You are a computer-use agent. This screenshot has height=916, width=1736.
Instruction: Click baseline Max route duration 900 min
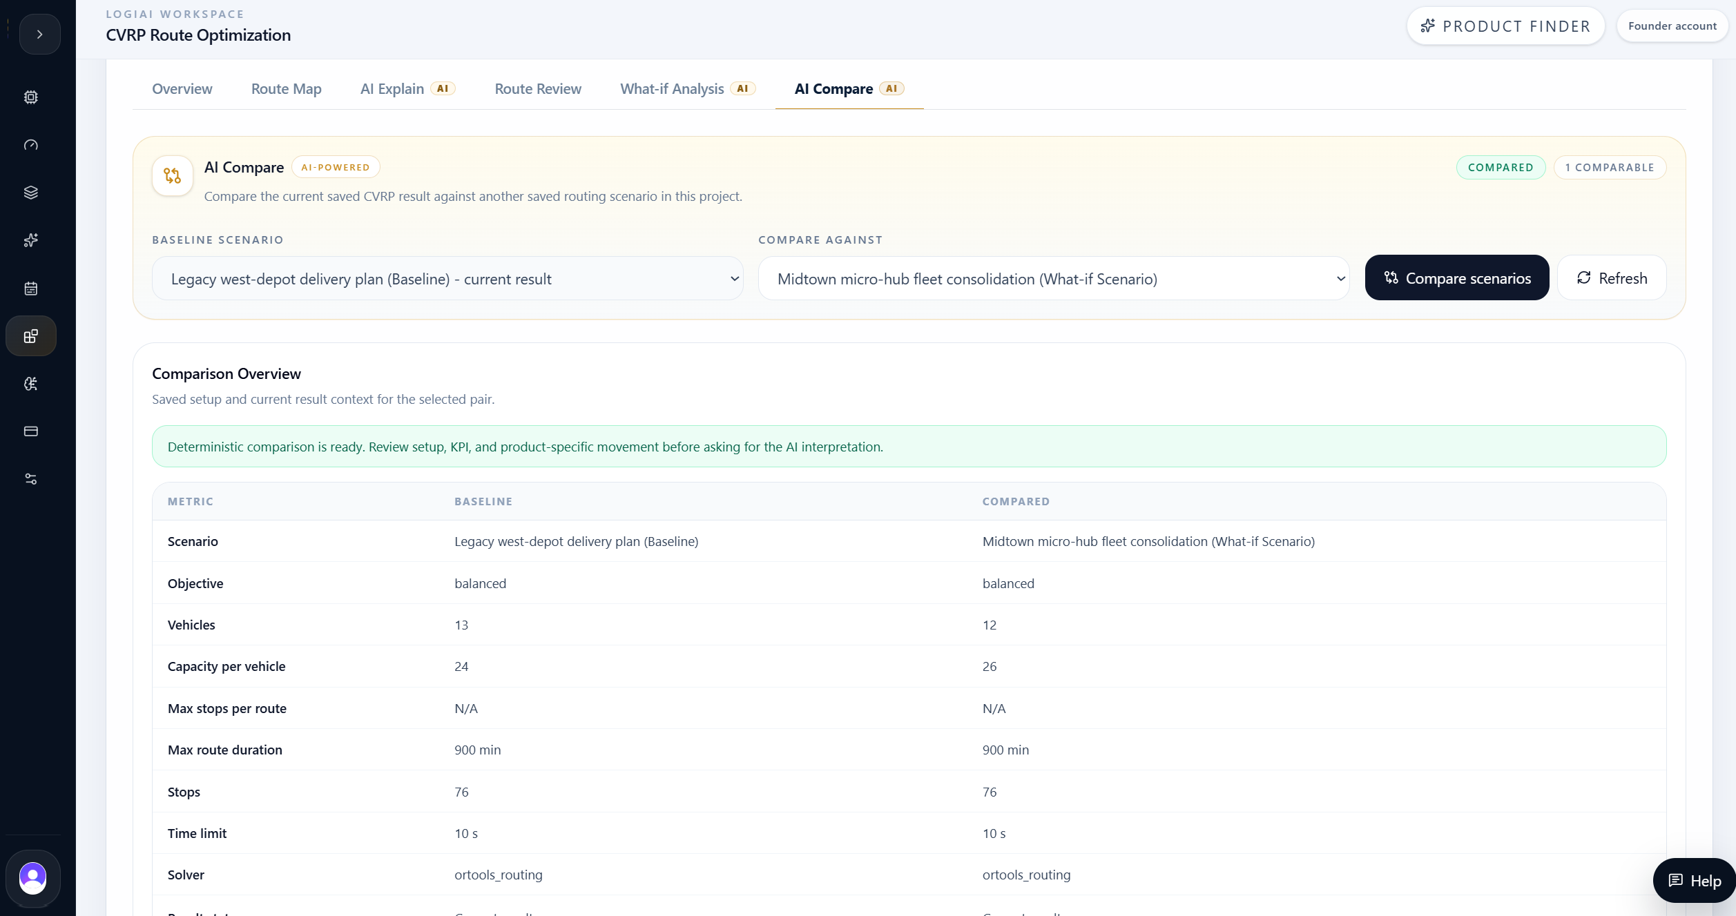(478, 750)
